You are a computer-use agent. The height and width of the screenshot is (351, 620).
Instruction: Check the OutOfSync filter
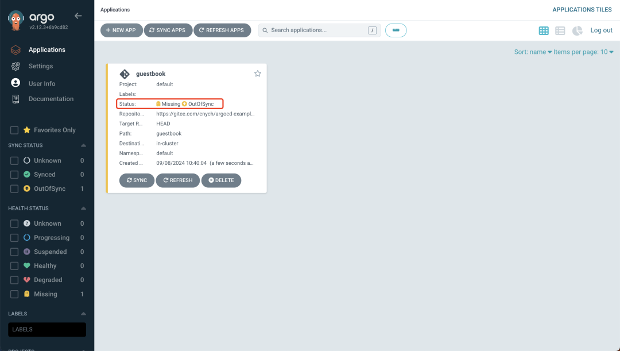(x=14, y=189)
